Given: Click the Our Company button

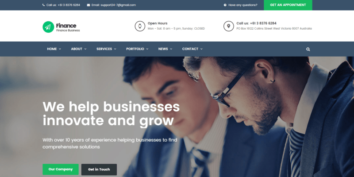Looking at the screenshot, I should point(61,169).
